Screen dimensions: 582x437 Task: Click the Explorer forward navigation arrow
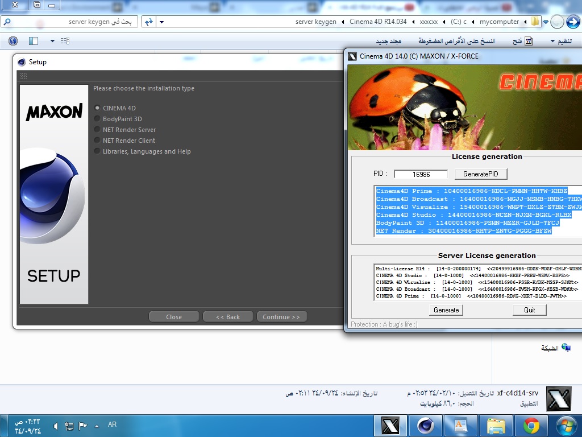557,22
